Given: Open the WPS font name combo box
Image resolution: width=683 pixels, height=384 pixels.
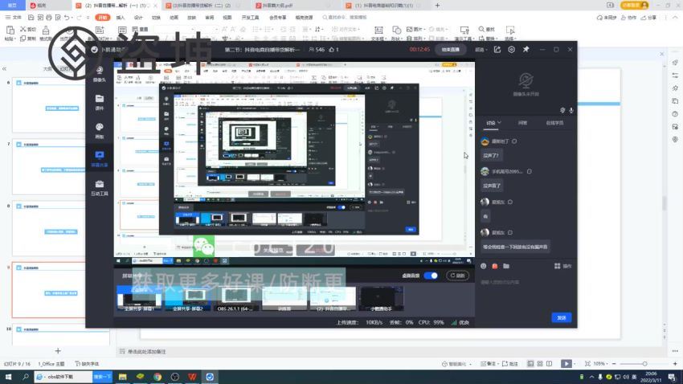Looking at the screenshot, I should point(174,29).
